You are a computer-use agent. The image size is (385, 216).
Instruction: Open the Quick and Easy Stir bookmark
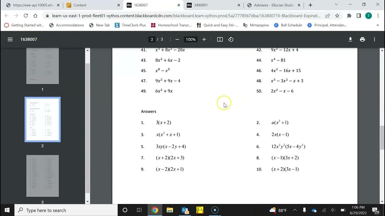[x=217, y=25]
